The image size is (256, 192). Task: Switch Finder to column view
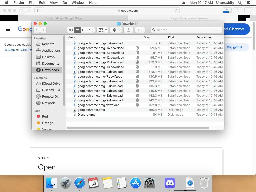click(84, 30)
